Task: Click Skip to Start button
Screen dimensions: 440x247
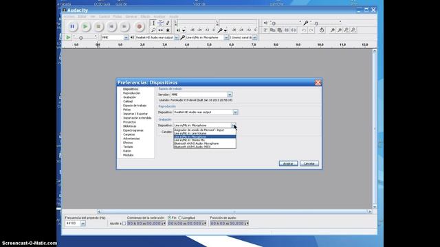Action: 111,27
